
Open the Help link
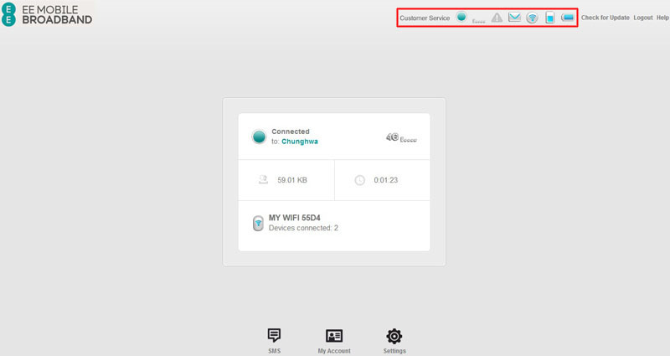(662, 18)
